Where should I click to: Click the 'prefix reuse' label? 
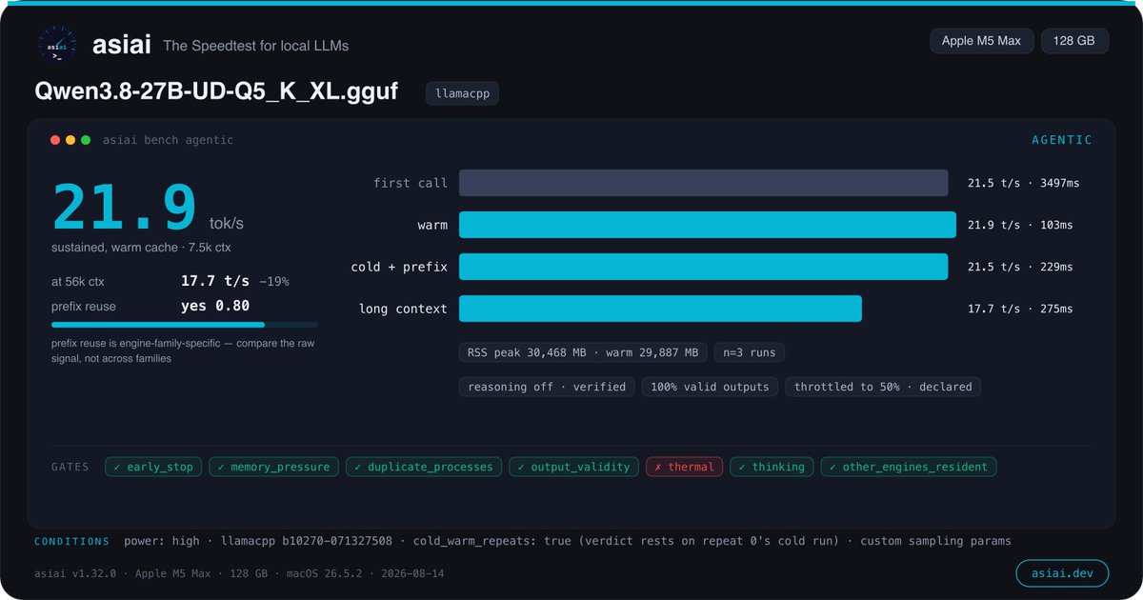[x=85, y=307]
